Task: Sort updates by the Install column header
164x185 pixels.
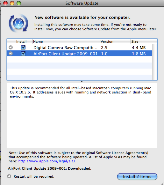Action: [x=23, y=41]
